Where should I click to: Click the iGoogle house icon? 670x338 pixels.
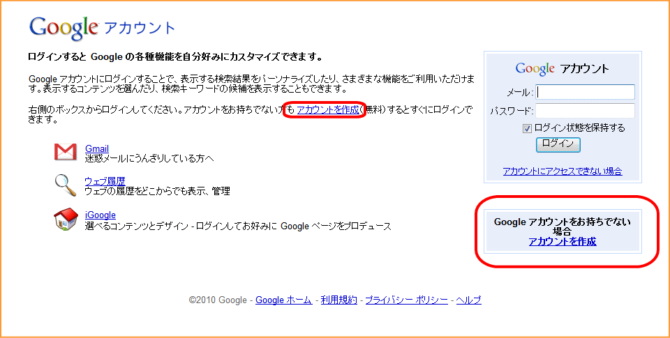pos(66,220)
